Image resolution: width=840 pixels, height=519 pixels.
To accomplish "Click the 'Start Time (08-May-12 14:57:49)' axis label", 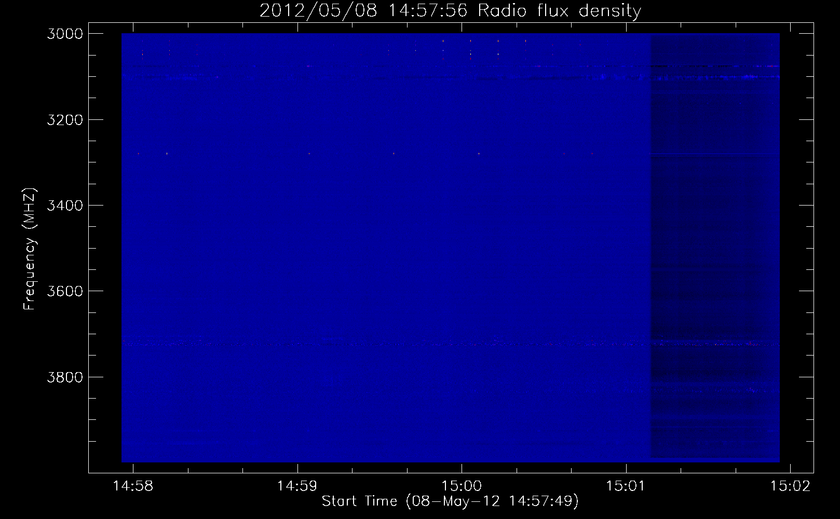I will 450,501.
